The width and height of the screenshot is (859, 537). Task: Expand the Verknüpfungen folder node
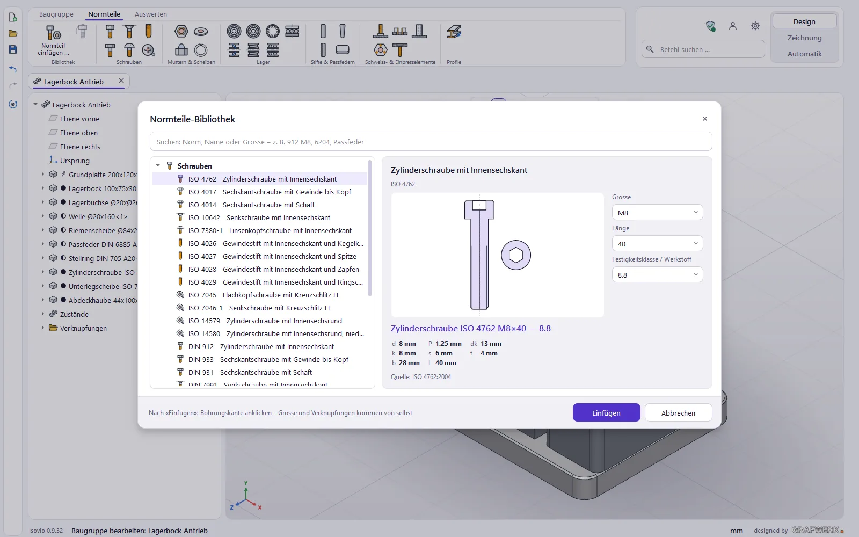point(43,328)
